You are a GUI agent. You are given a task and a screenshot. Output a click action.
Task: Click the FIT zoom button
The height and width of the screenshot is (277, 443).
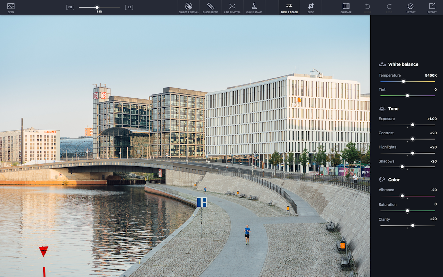pyautogui.click(x=70, y=7)
